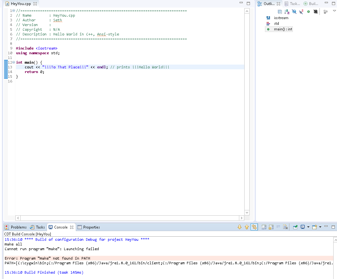Viewport: 337px width, 279px height.
Task: Close the HeyYou.cpp editor tab
Action: [x=35, y=4]
